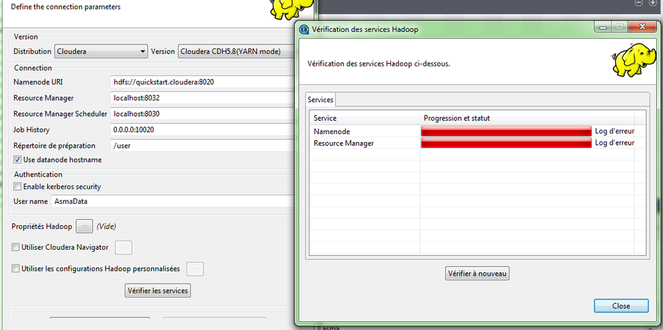663x330 pixels.
Task: Uncheck Use datanode hostname
Action: pyautogui.click(x=17, y=160)
